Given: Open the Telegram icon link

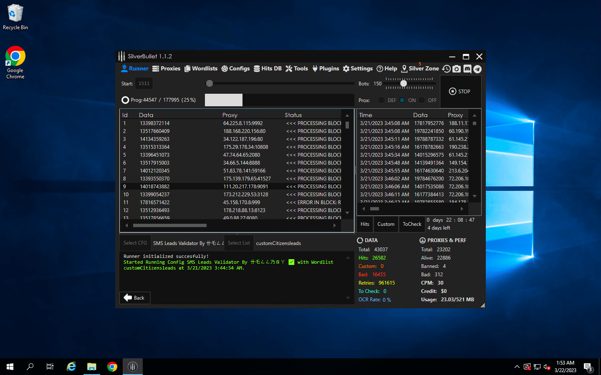Looking at the screenshot, I should pos(477,69).
